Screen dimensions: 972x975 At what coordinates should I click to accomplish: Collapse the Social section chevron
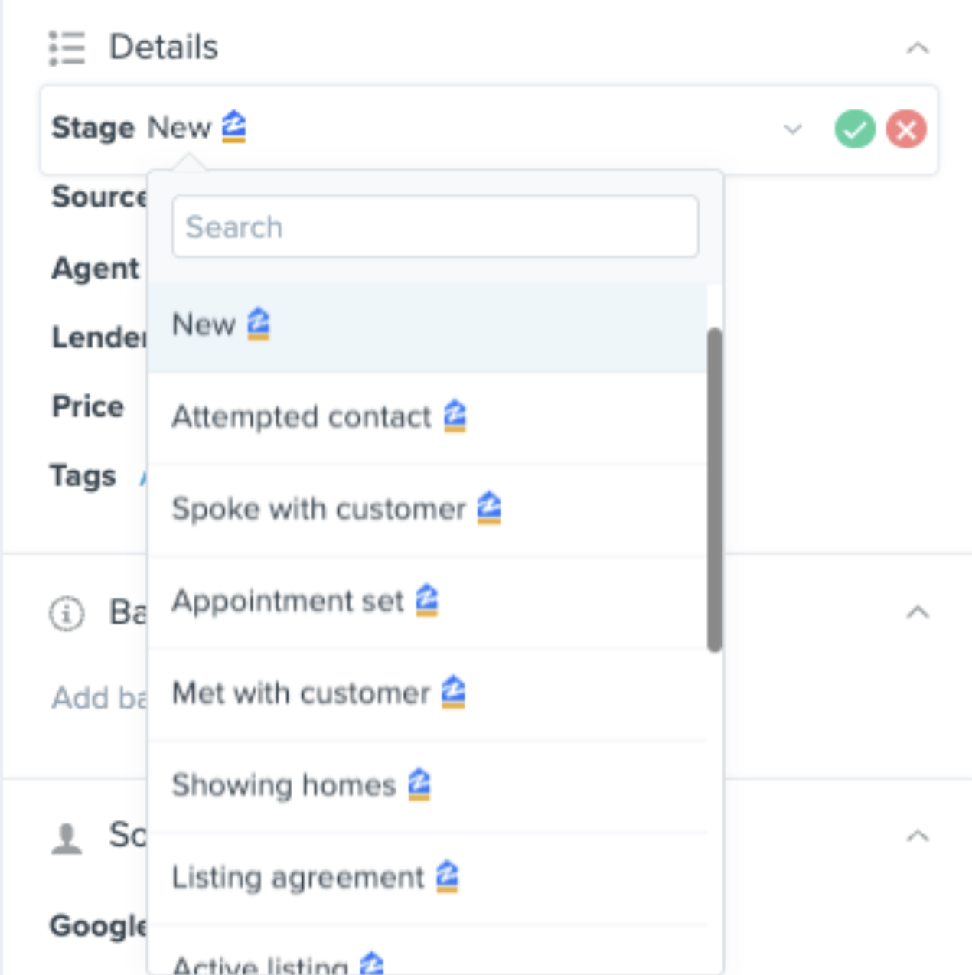pyautogui.click(x=918, y=836)
